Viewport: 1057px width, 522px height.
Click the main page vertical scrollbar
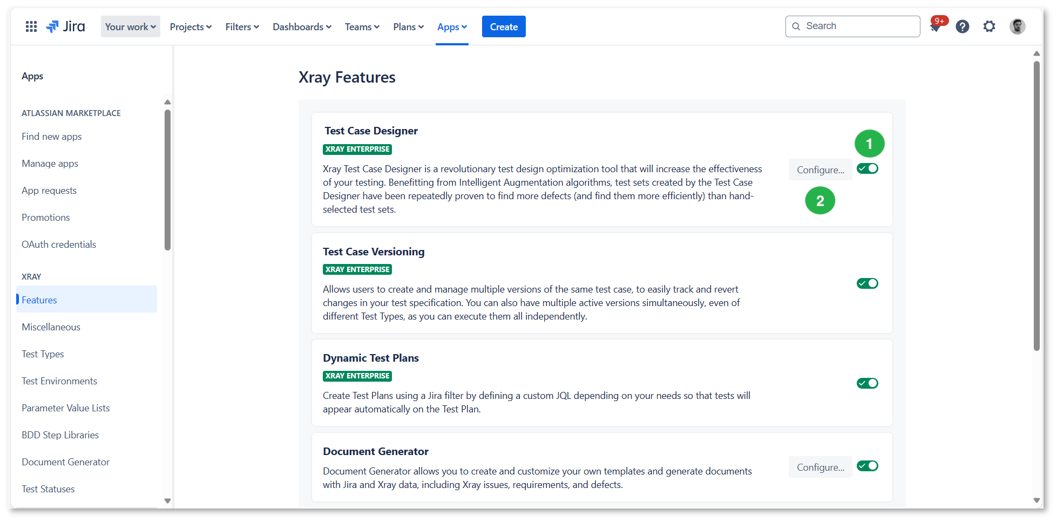click(1036, 206)
